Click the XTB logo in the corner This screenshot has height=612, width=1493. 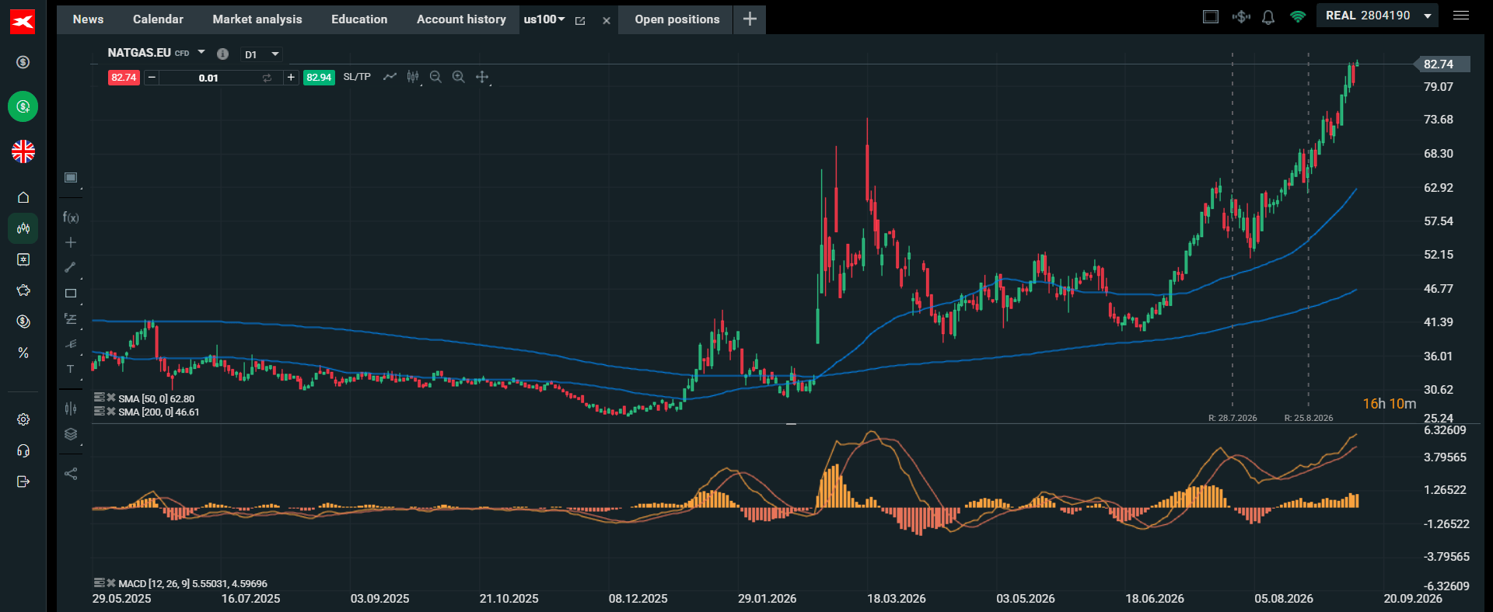23,22
